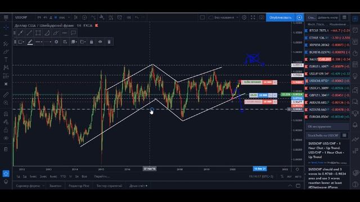The height and width of the screenshot is (202, 360).
Task: Open the compare or add symbol button
Action: point(84,17)
